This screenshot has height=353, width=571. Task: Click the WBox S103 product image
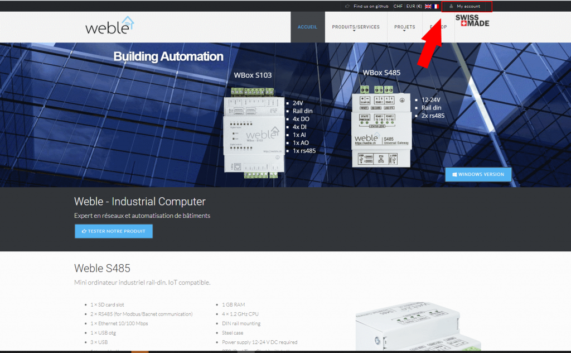coord(254,133)
